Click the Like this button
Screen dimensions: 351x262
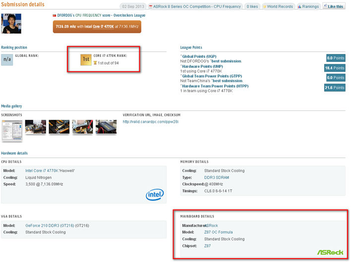click(334, 6)
